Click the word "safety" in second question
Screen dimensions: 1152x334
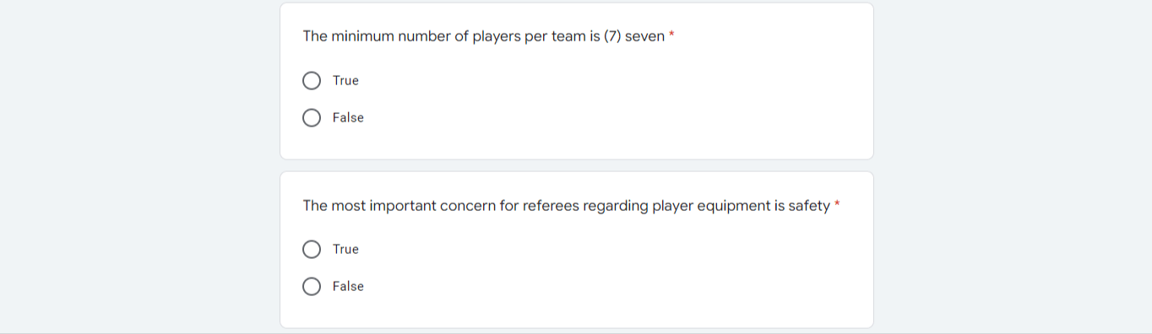pyautogui.click(x=809, y=206)
